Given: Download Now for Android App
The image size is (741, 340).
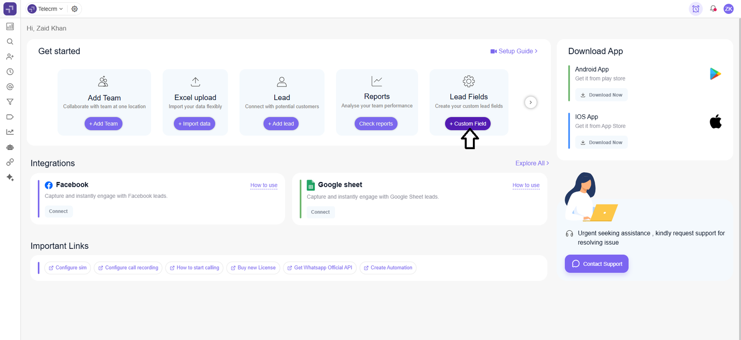Looking at the screenshot, I should coord(602,95).
